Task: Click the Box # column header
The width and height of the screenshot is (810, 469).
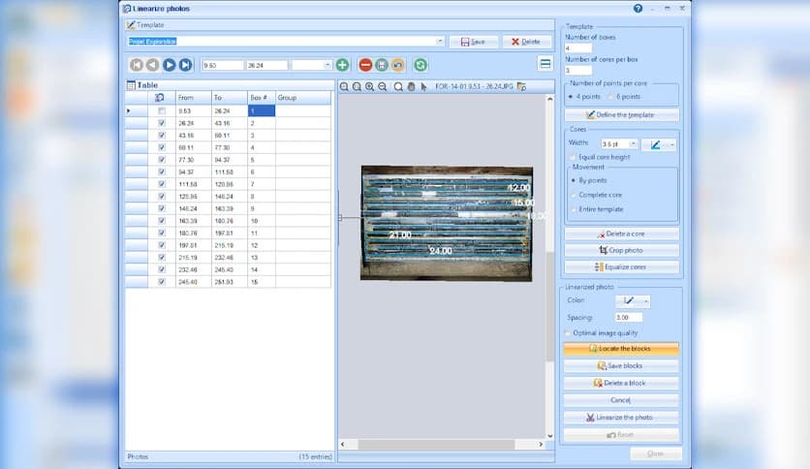Action: (261, 98)
